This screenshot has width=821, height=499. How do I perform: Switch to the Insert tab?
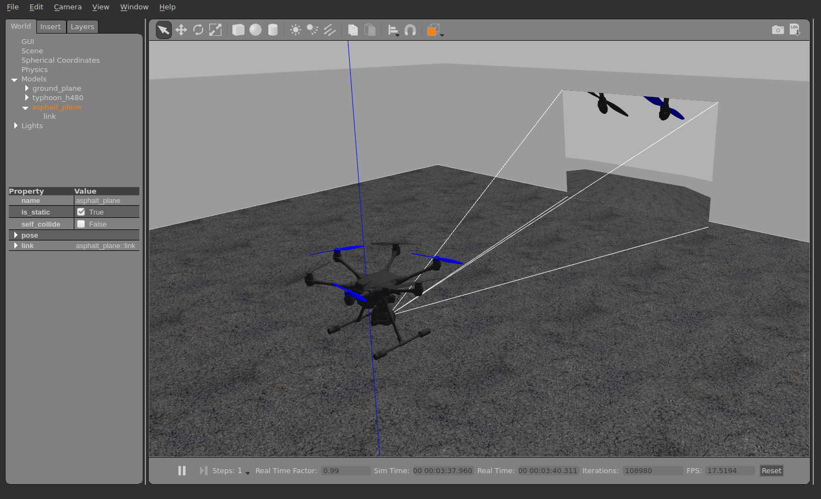[x=51, y=26]
